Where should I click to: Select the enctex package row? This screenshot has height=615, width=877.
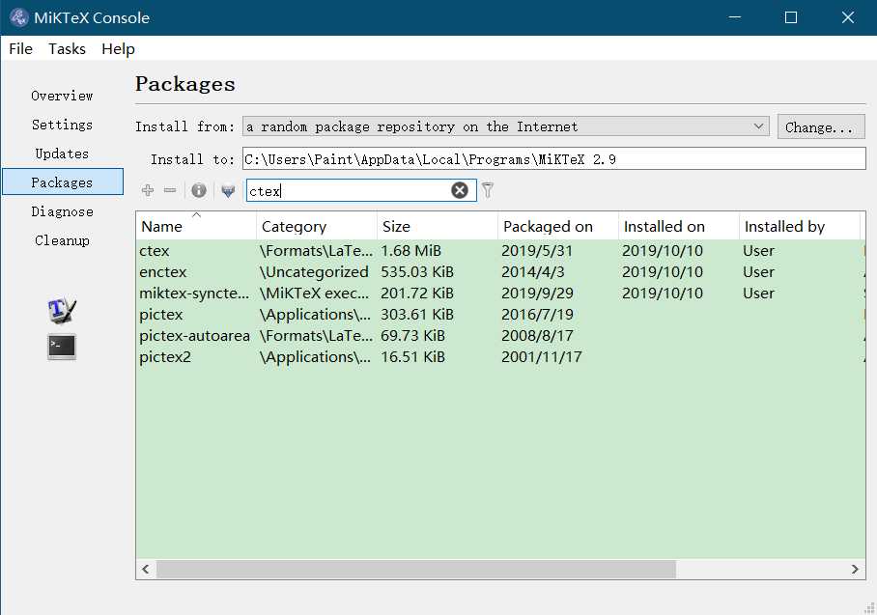500,271
